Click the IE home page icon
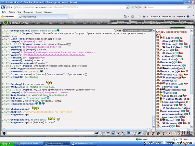The height and width of the screenshot is (146, 195). click(x=125, y=17)
